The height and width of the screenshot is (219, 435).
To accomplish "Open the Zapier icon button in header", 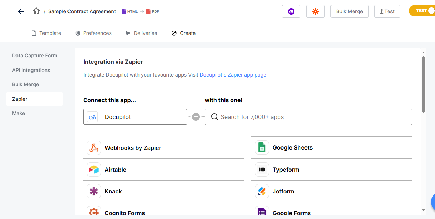I will [x=315, y=11].
